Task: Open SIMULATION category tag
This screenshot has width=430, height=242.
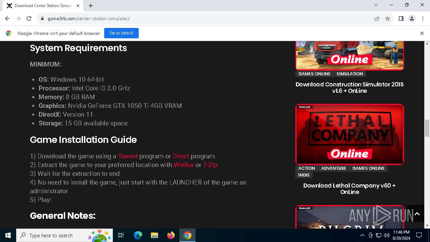Action: tap(350, 74)
